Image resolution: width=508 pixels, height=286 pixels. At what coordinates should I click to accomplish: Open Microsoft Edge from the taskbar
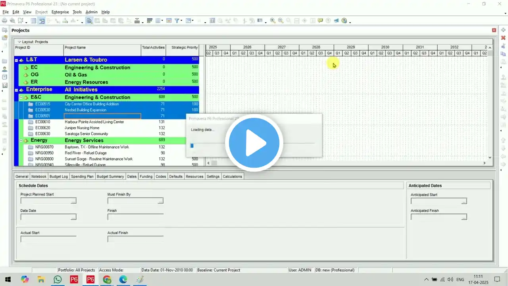coord(123,279)
